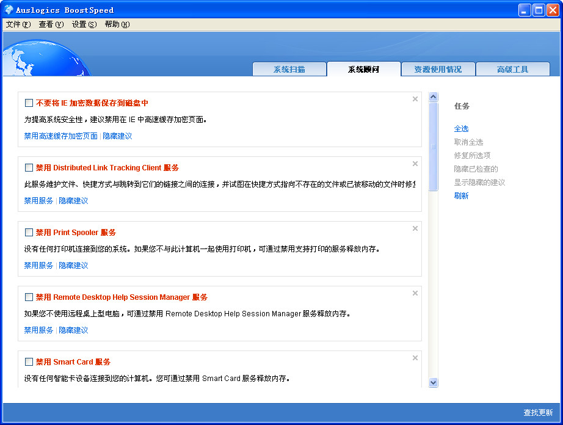Click the 禁用 Smart Card 服务 heading
This screenshot has width=563, height=425.
(x=73, y=362)
